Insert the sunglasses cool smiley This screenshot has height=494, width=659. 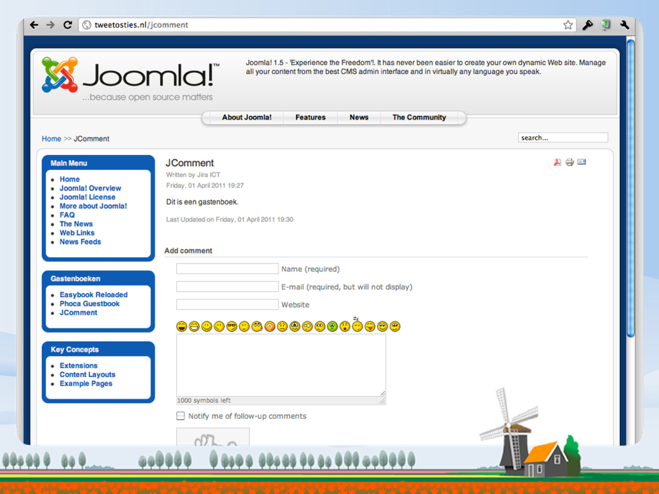click(232, 326)
